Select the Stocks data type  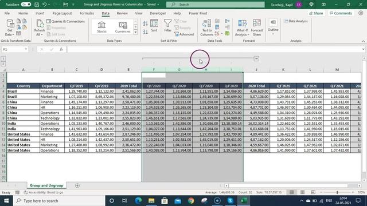pyautogui.click(x=101, y=27)
